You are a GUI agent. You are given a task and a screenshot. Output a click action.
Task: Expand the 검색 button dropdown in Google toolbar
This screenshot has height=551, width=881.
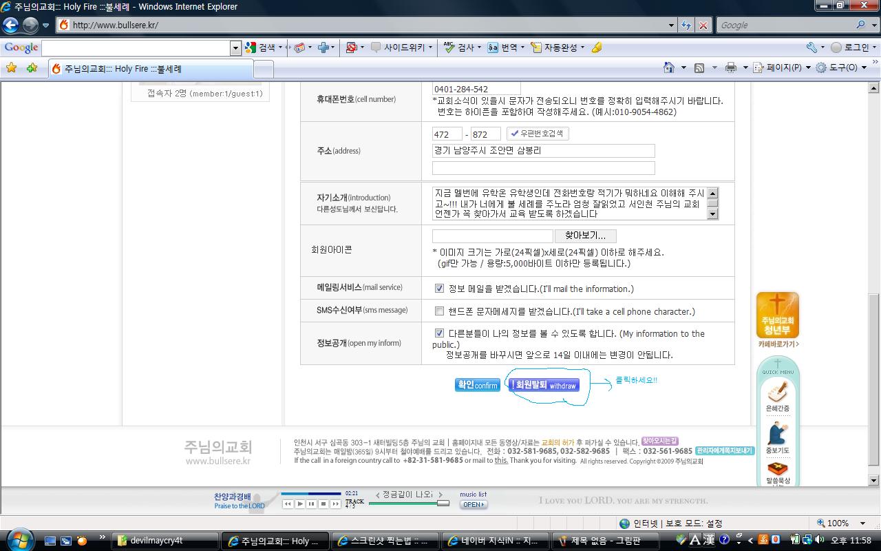tap(280, 48)
